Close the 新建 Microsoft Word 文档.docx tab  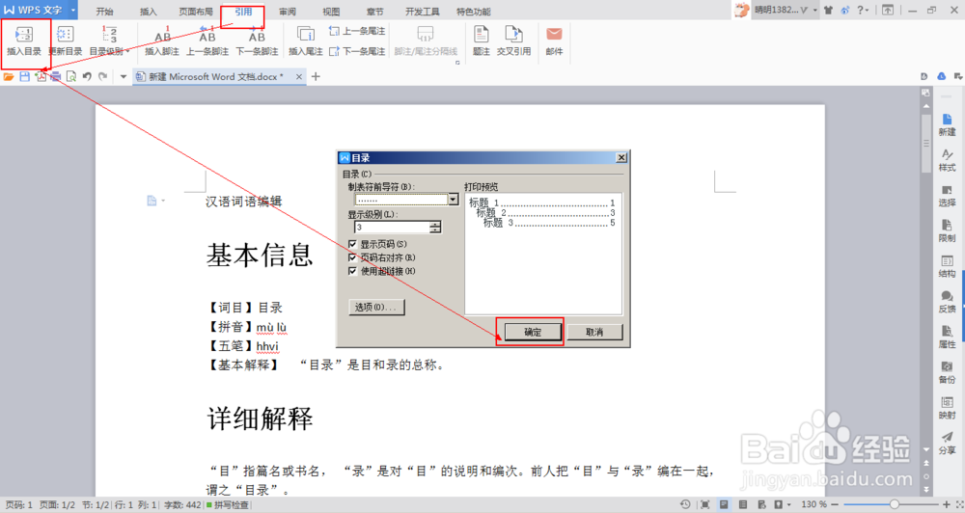point(299,77)
